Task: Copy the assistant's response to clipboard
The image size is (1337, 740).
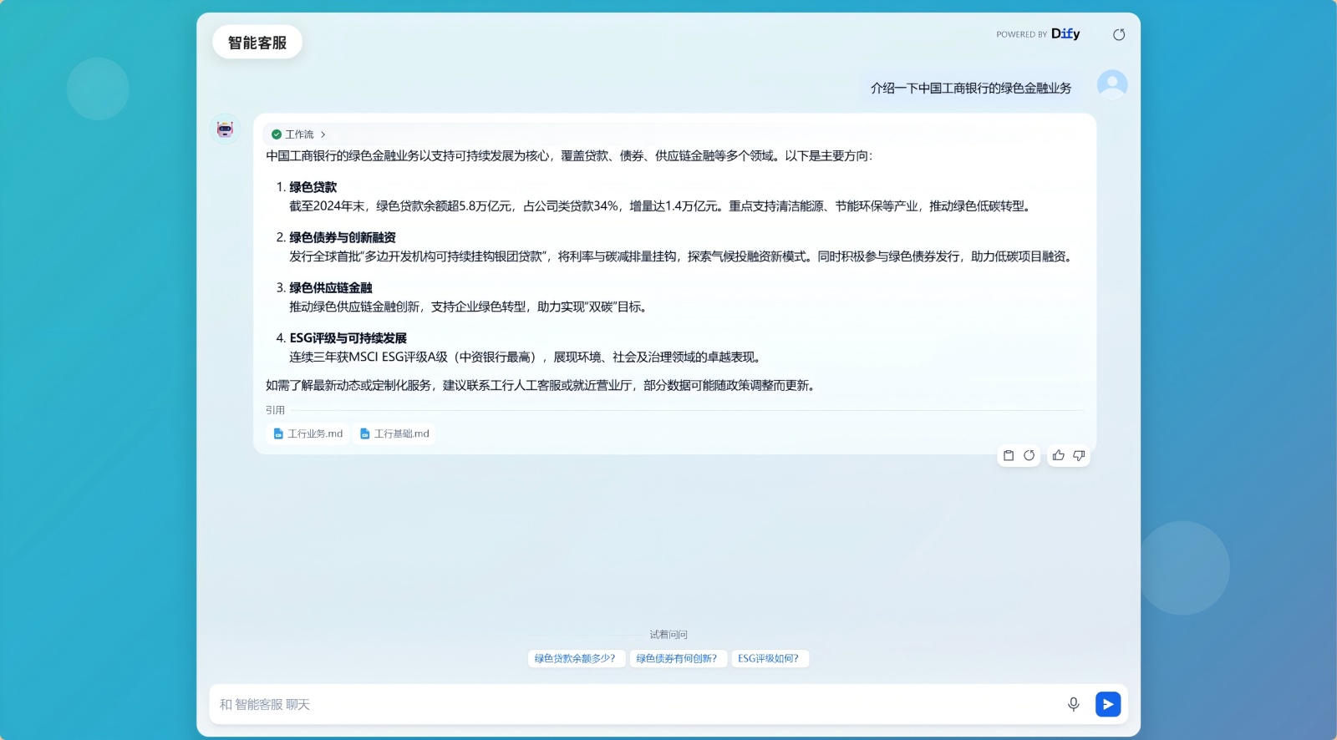Action: click(x=1009, y=455)
